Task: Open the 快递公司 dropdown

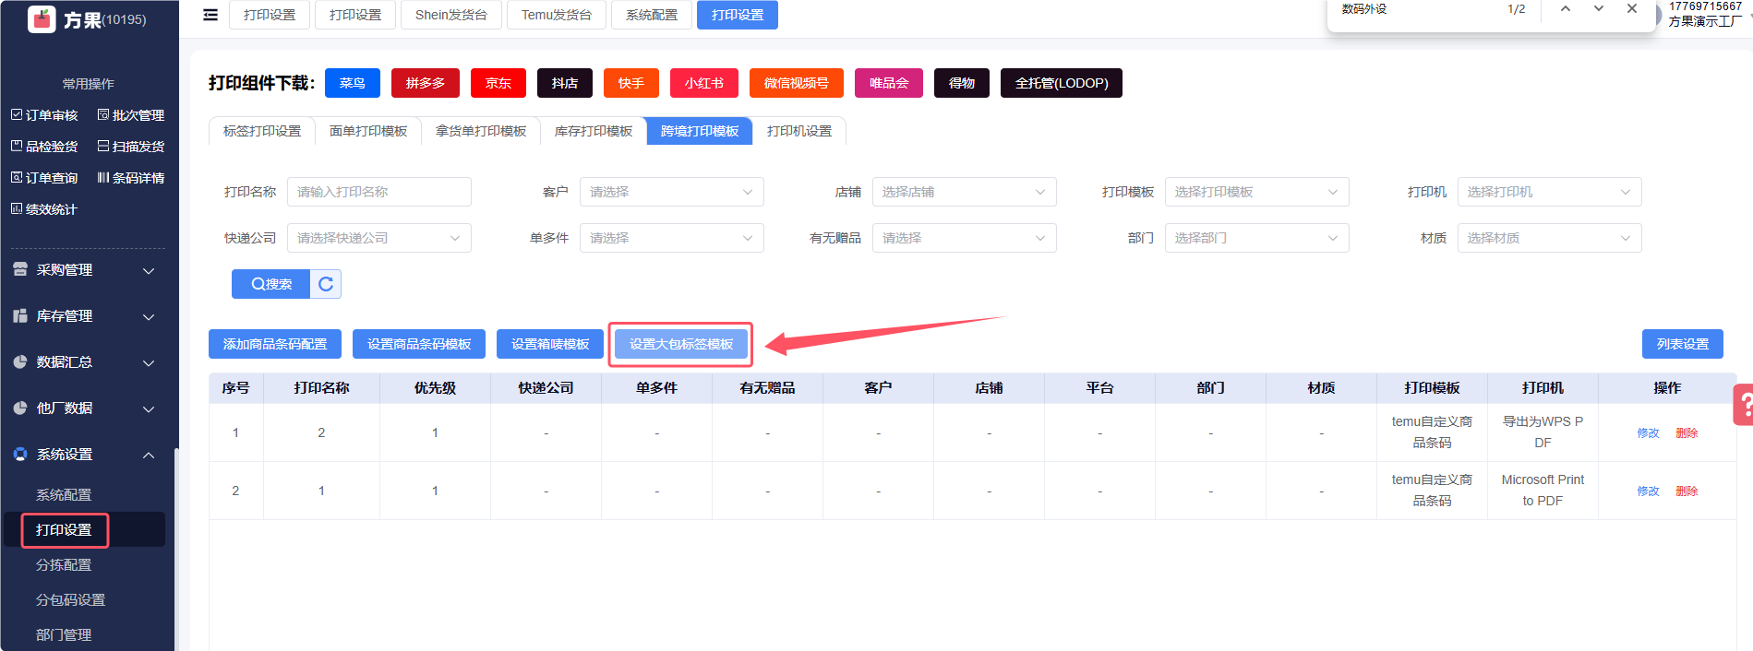Action: click(379, 238)
